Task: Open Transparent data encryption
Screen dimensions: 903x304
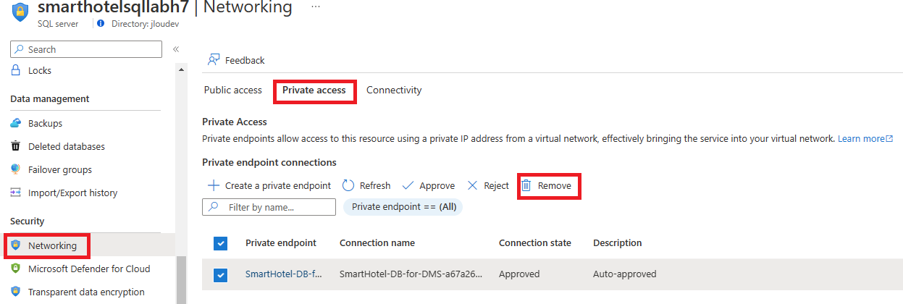Action: [x=86, y=292]
